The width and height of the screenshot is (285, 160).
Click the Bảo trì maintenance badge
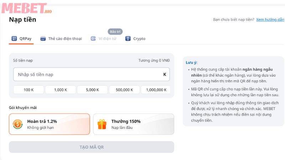pos(115,31)
